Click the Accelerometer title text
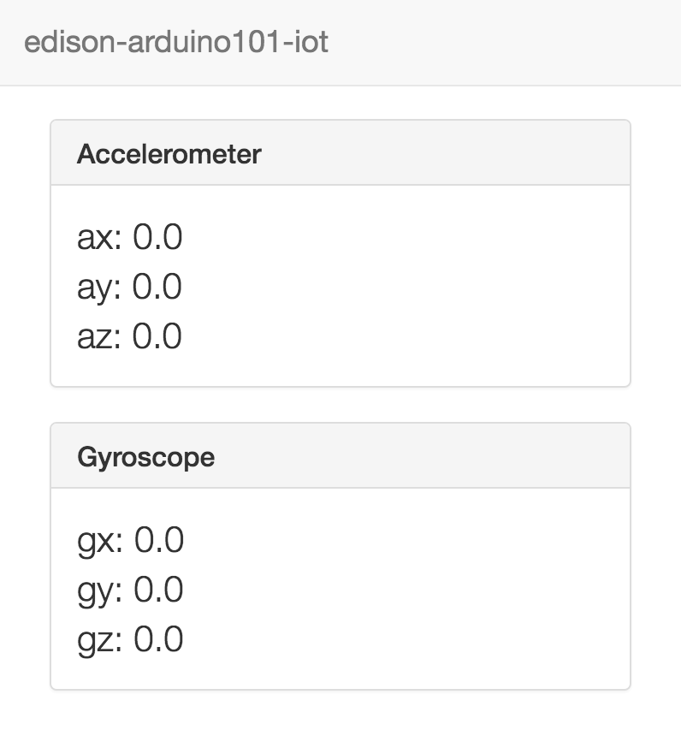Viewport: 681px width, 730px height. point(169,154)
